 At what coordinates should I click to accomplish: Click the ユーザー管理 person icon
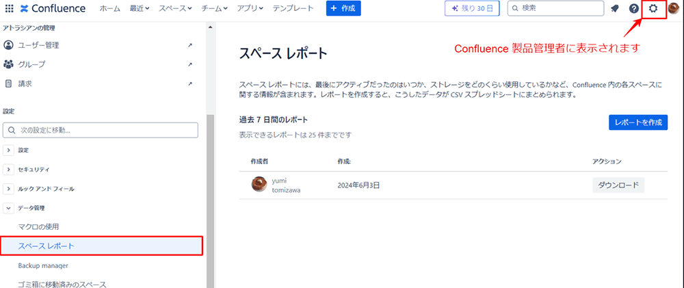pos(8,45)
